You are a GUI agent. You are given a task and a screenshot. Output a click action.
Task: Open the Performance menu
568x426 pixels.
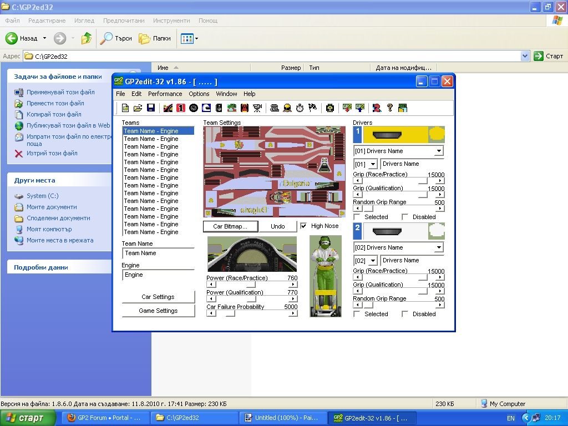tap(165, 94)
